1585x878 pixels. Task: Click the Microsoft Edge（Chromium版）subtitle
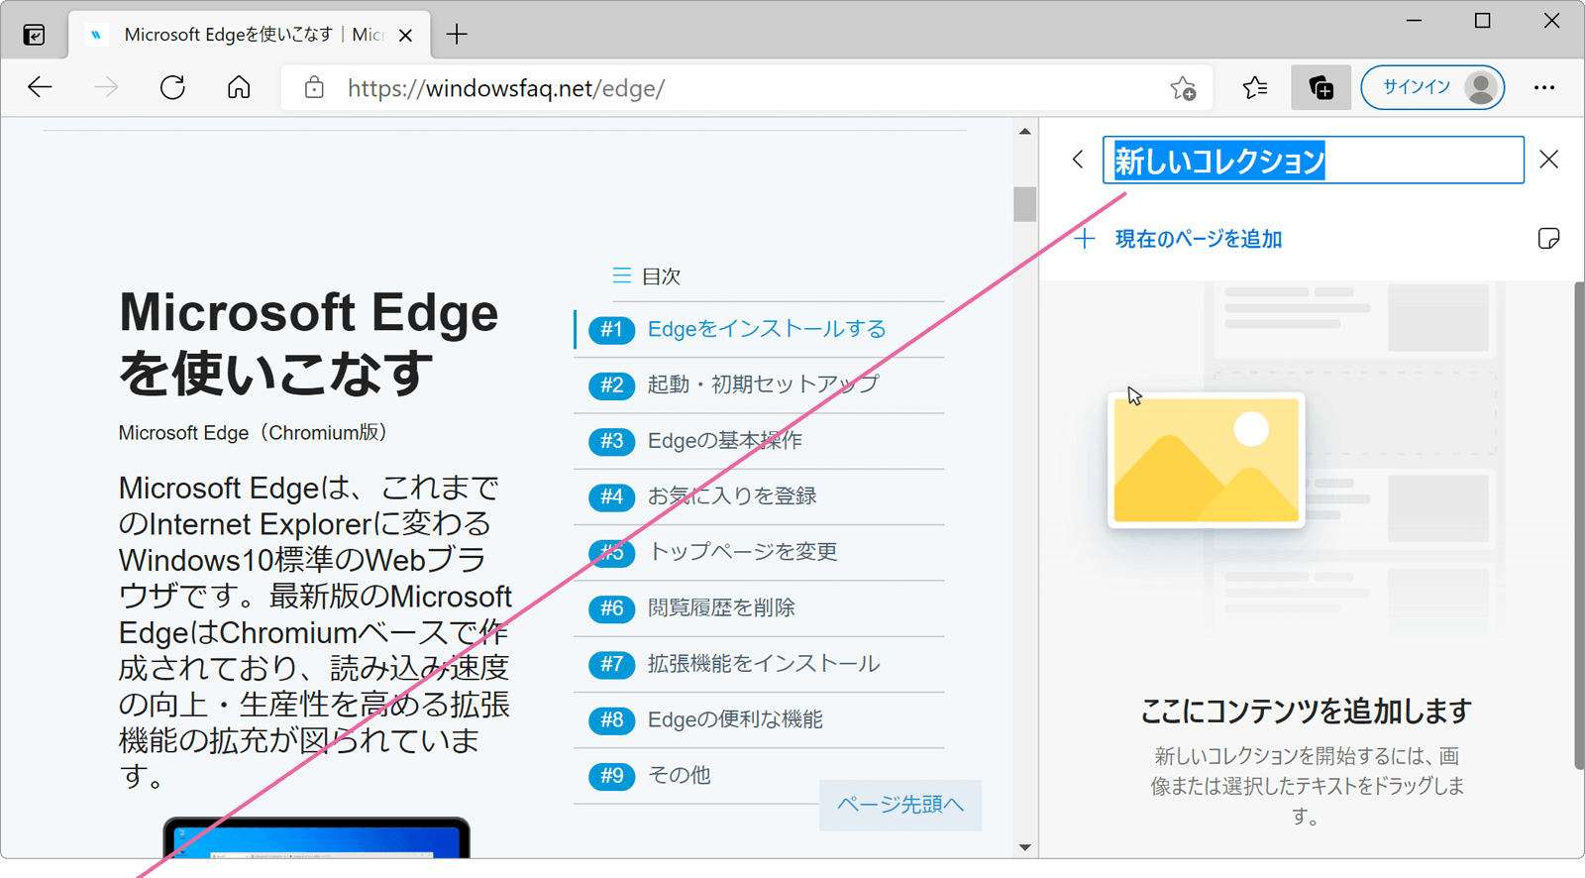[x=255, y=433]
